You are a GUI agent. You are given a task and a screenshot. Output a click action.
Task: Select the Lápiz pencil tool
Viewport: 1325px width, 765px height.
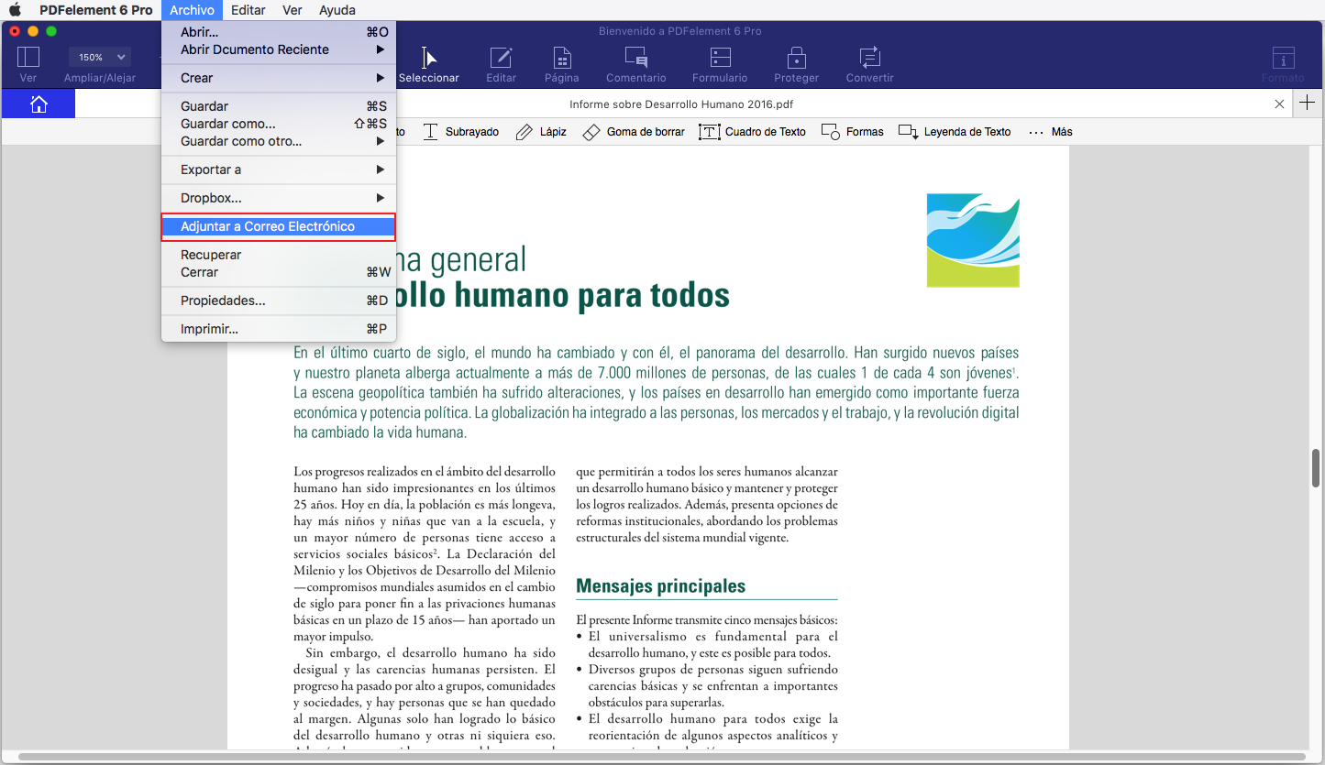[541, 132]
